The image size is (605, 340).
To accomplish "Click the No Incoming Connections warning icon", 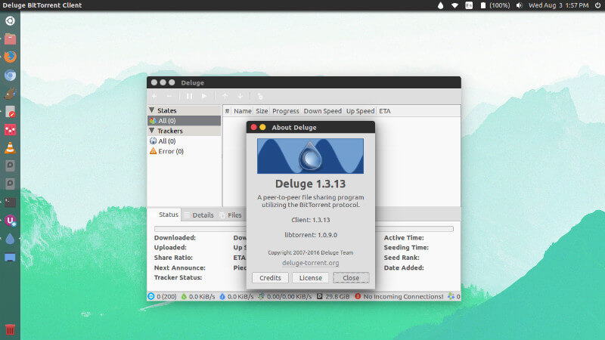I will click(x=358, y=297).
